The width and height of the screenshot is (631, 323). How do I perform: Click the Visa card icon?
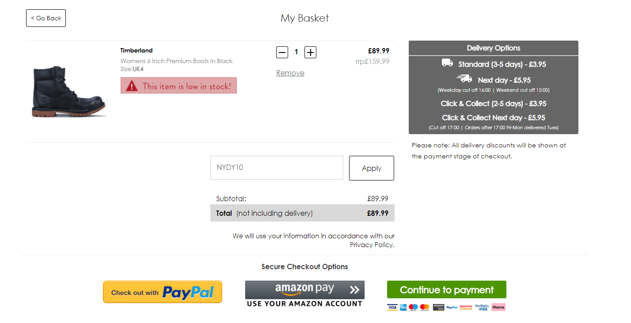tap(392, 307)
